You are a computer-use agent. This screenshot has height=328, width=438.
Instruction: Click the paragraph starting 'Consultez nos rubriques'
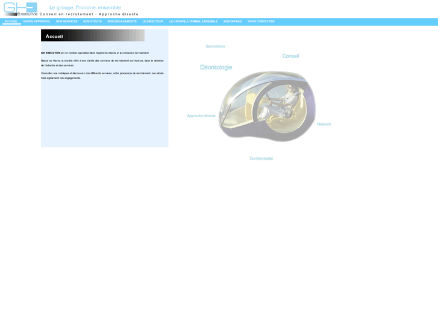102,76
